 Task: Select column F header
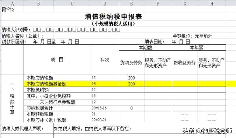pyautogui.click(x=158, y=3)
